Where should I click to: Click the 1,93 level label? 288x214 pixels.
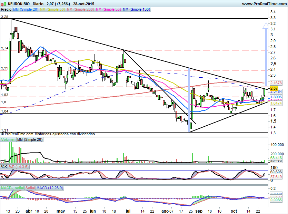(4, 95)
